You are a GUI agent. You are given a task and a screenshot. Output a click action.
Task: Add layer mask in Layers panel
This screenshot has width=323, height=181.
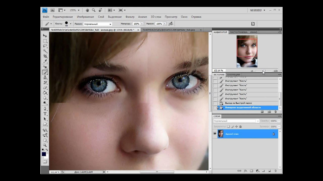(251, 171)
